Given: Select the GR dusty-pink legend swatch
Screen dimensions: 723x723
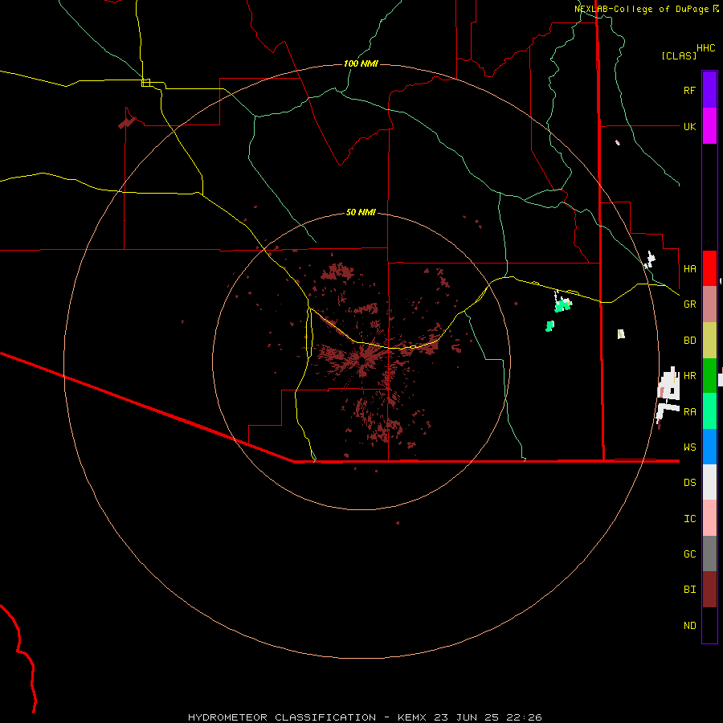Looking at the screenshot, I should 709,304.
